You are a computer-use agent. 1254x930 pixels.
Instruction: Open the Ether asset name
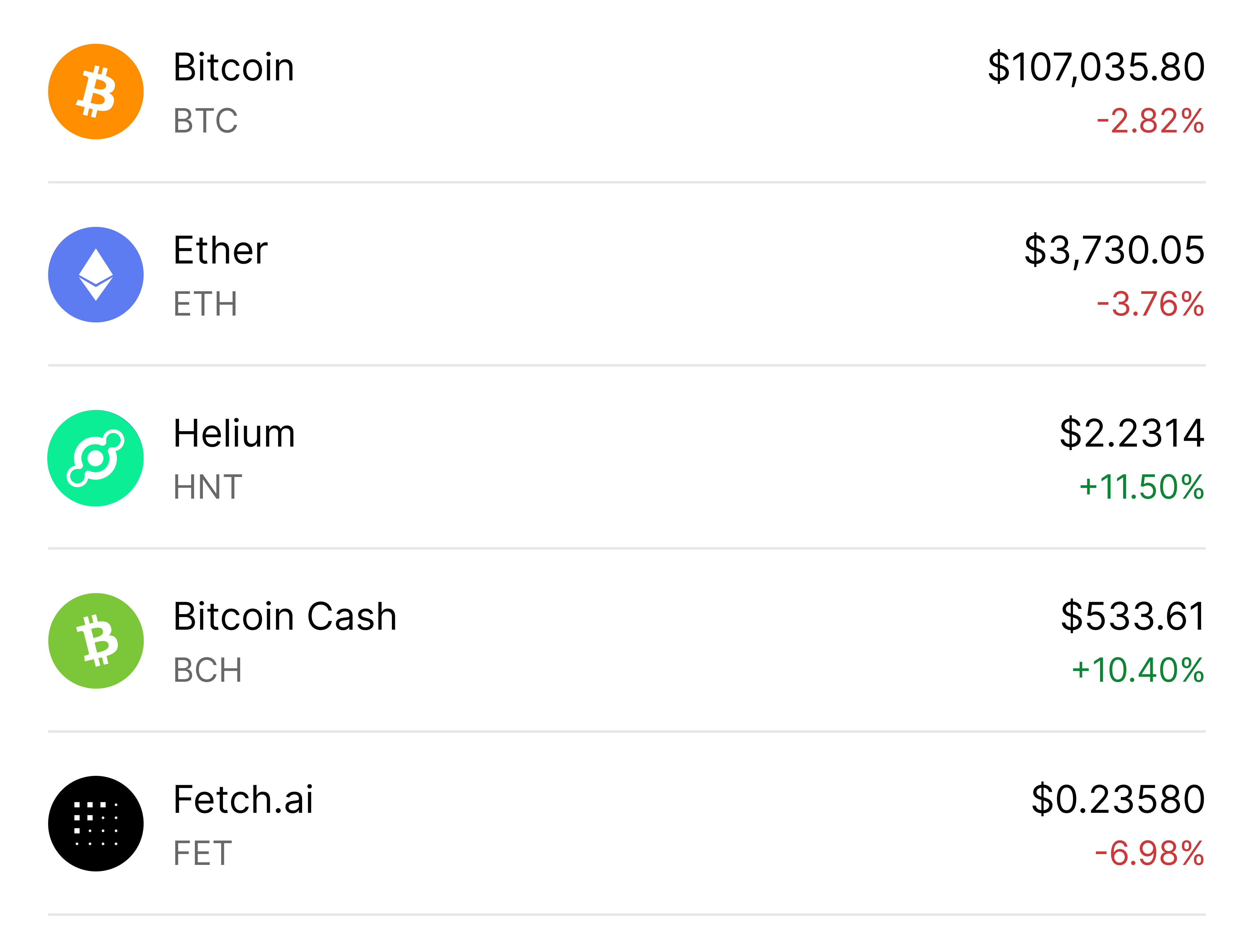220,250
